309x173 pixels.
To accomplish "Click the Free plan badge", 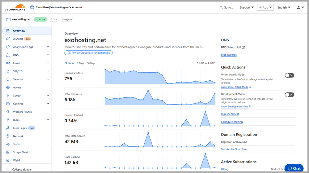I will [67, 19].
